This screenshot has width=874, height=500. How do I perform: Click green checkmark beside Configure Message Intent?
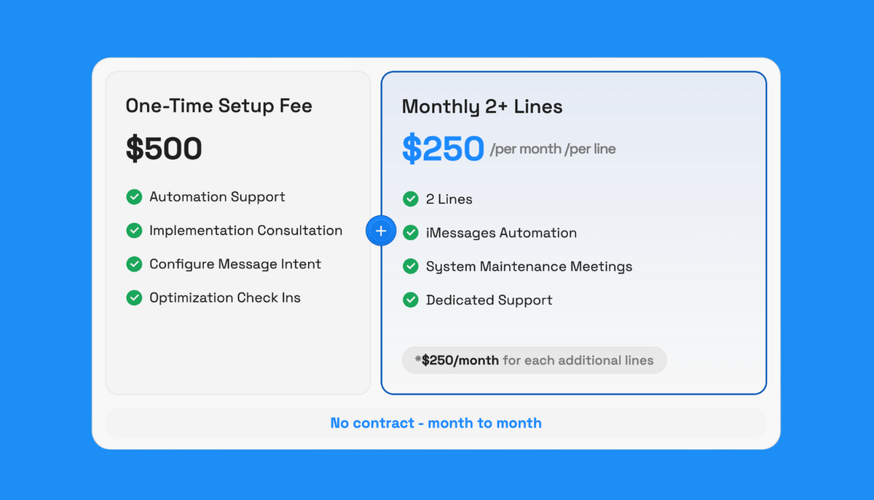pyautogui.click(x=134, y=263)
